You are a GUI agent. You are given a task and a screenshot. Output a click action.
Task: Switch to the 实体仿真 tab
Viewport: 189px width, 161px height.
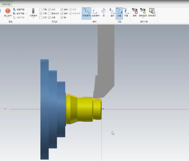[6, 4]
